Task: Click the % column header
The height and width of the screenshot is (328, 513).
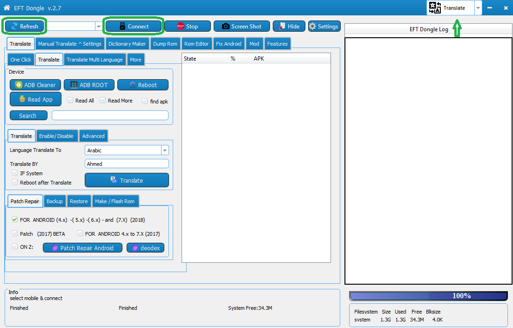Action: [240, 59]
